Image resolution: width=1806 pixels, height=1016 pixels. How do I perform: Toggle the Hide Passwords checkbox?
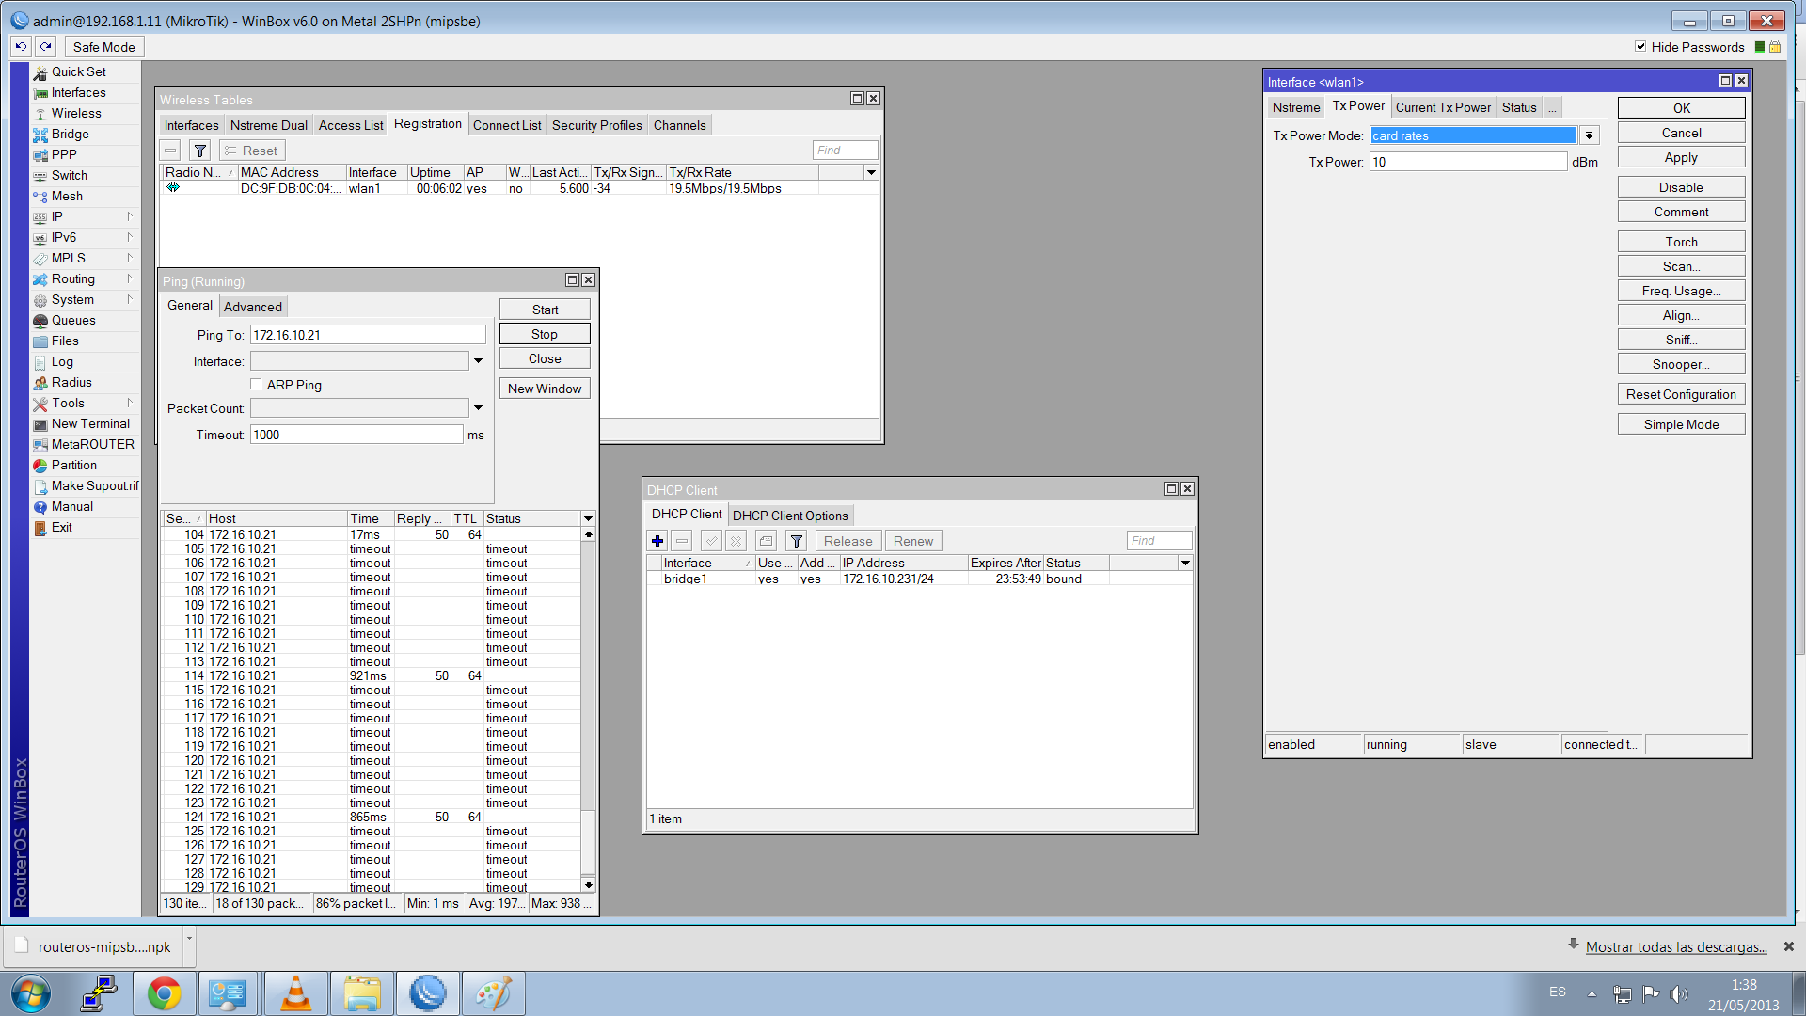tap(1640, 47)
